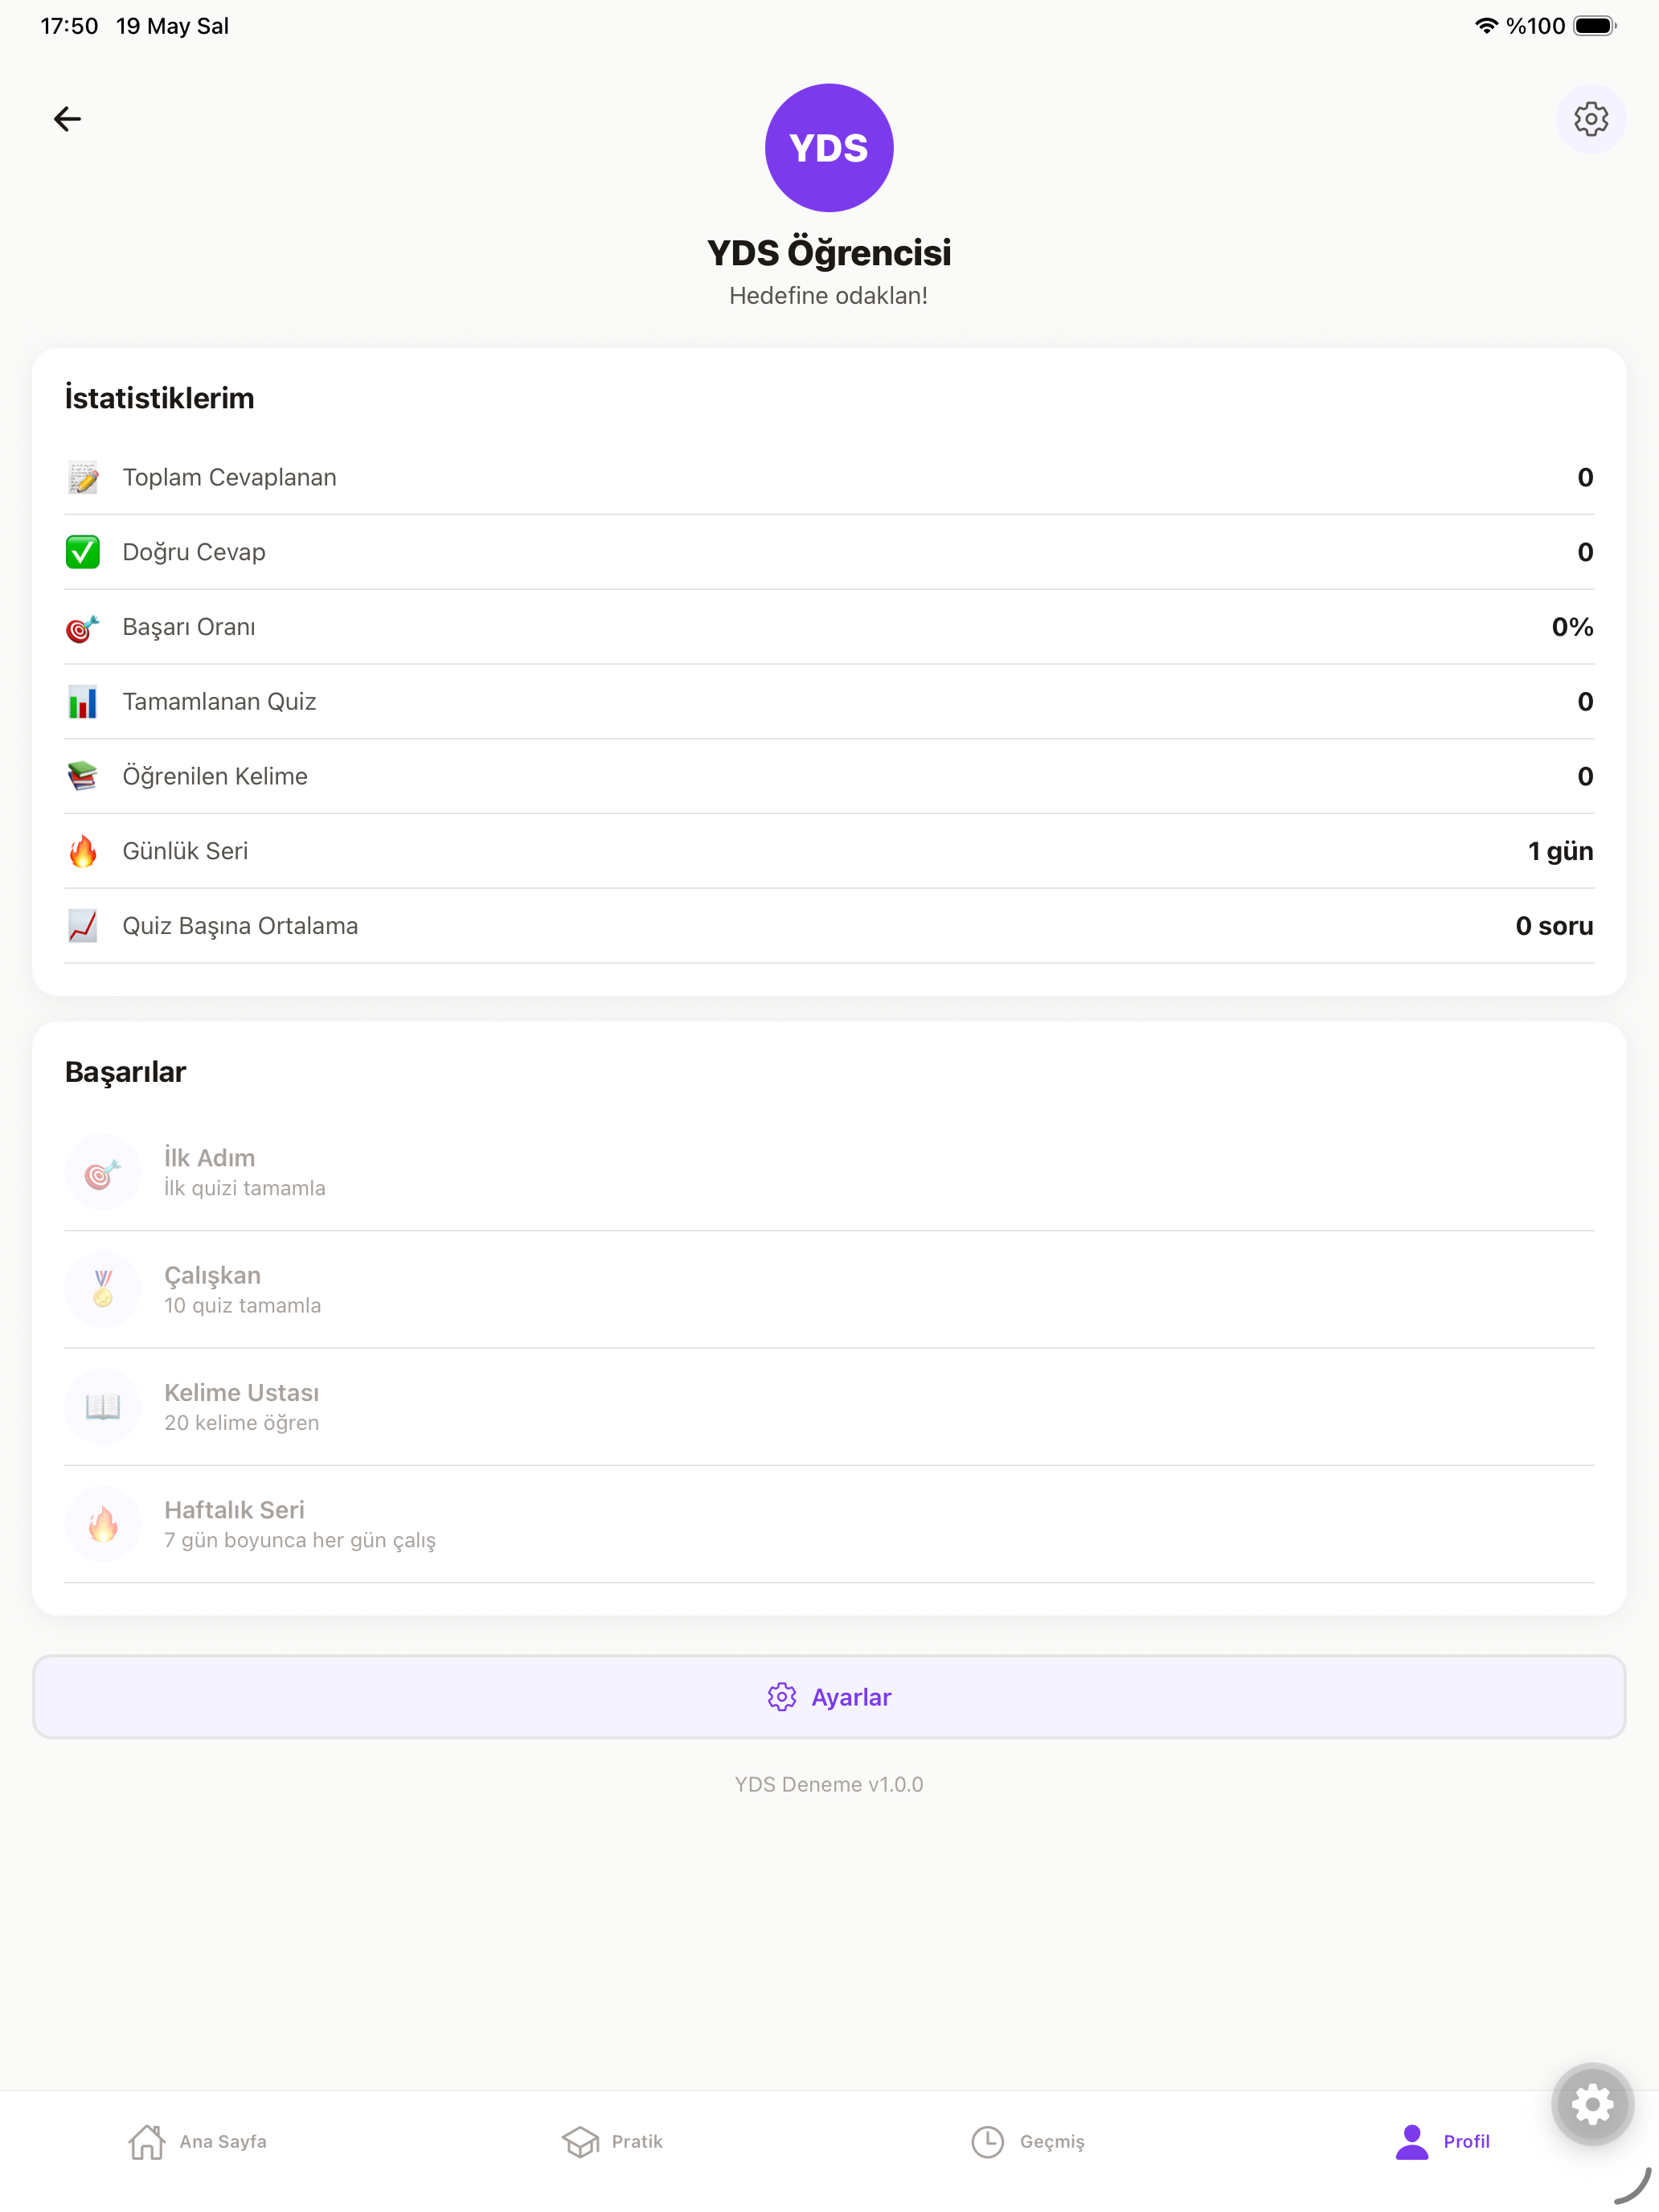Open the Geçmiş tab

pos(1028,2141)
